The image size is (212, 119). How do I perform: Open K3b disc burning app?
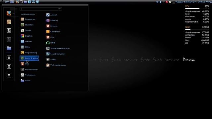(x=50, y=37)
